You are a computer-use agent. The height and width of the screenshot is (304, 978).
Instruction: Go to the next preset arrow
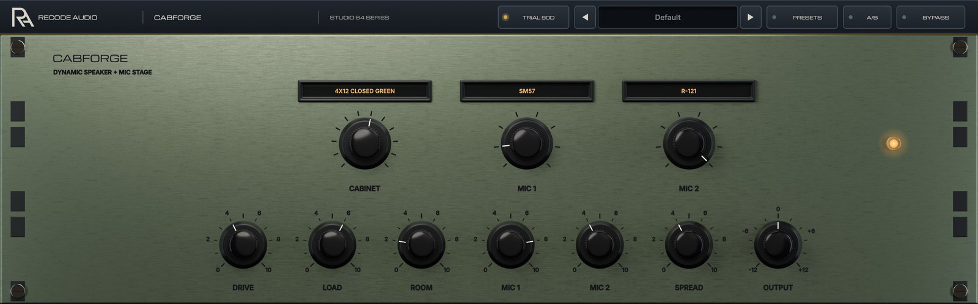[750, 17]
